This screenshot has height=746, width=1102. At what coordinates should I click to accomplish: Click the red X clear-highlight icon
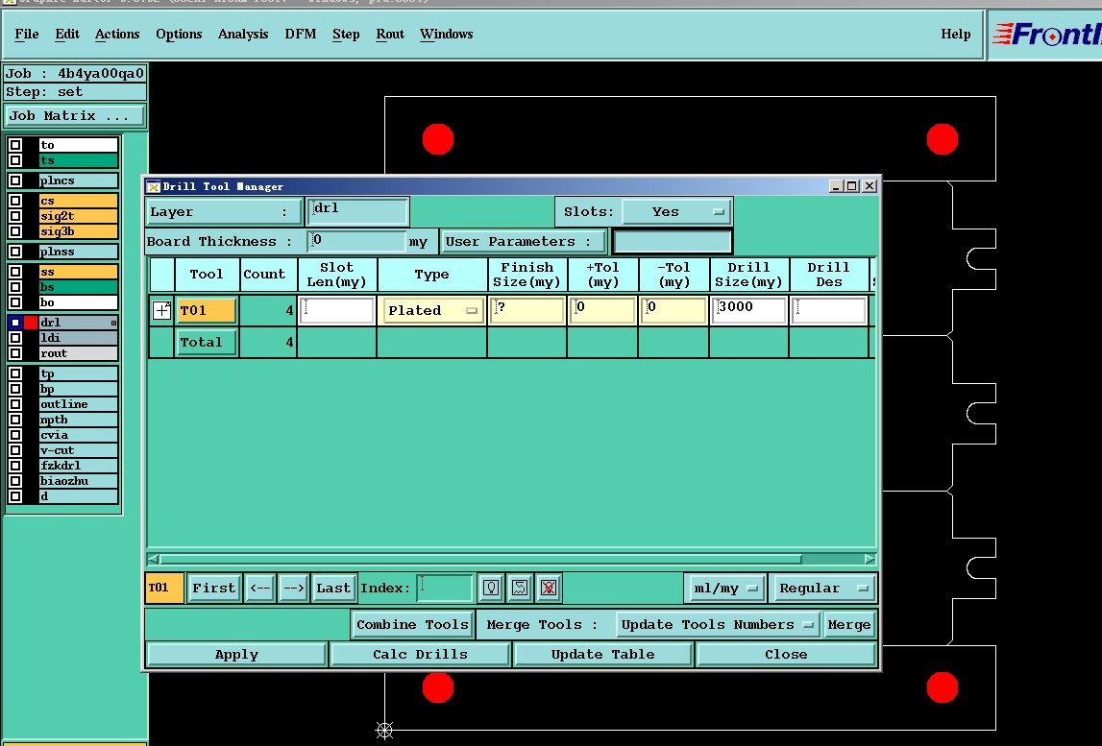tap(549, 588)
